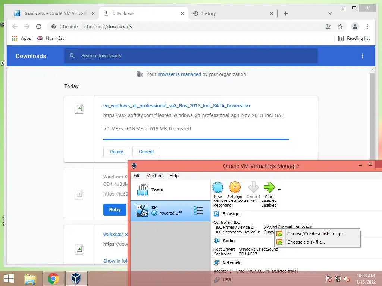Open the XP machine list menu icon
382x286 pixels.
198,211
